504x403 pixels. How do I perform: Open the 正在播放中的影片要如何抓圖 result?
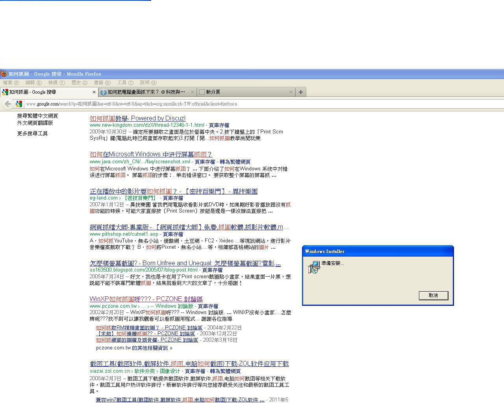[174, 191]
